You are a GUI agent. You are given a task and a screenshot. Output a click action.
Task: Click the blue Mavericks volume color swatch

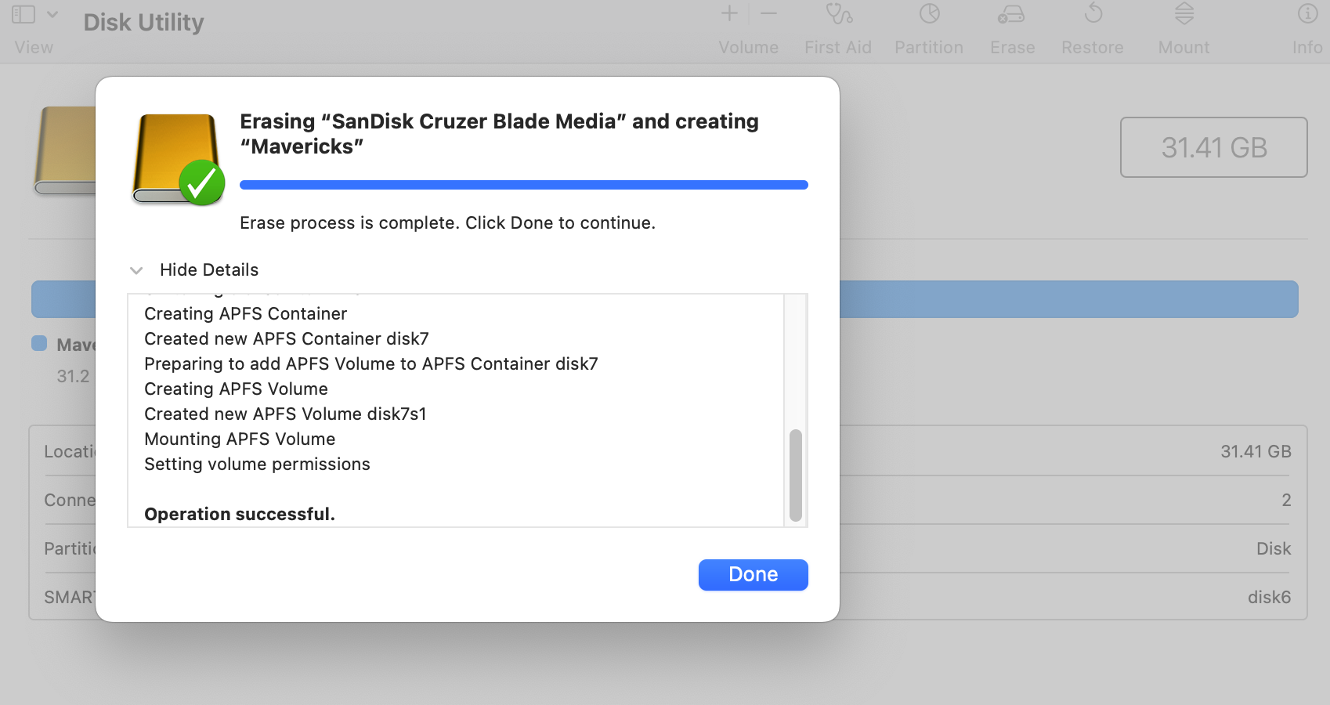pyautogui.click(x=39, y=343)
